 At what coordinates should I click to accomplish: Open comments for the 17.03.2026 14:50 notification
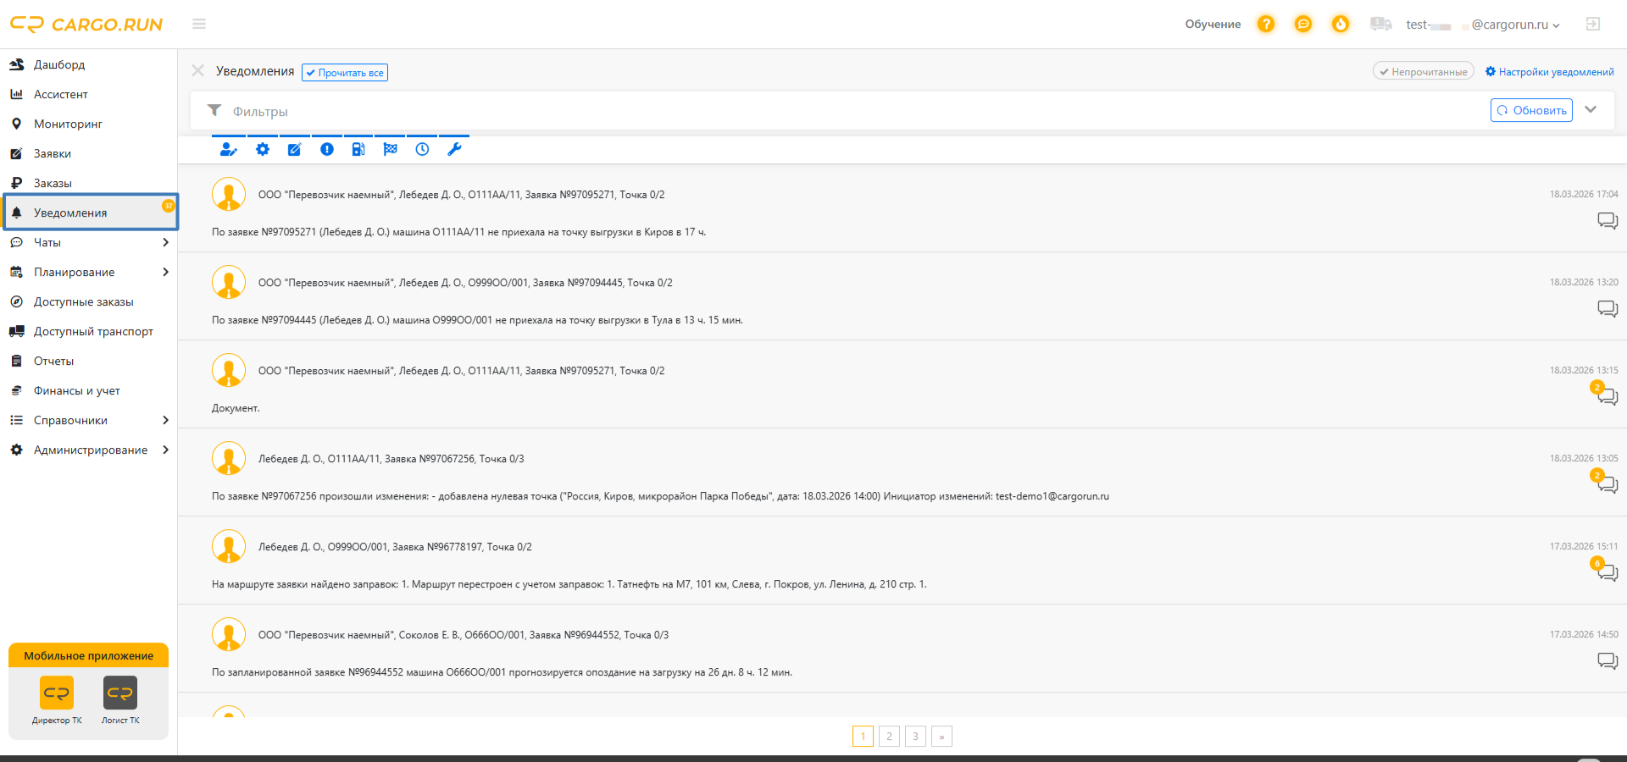(x=1608, y=661)
